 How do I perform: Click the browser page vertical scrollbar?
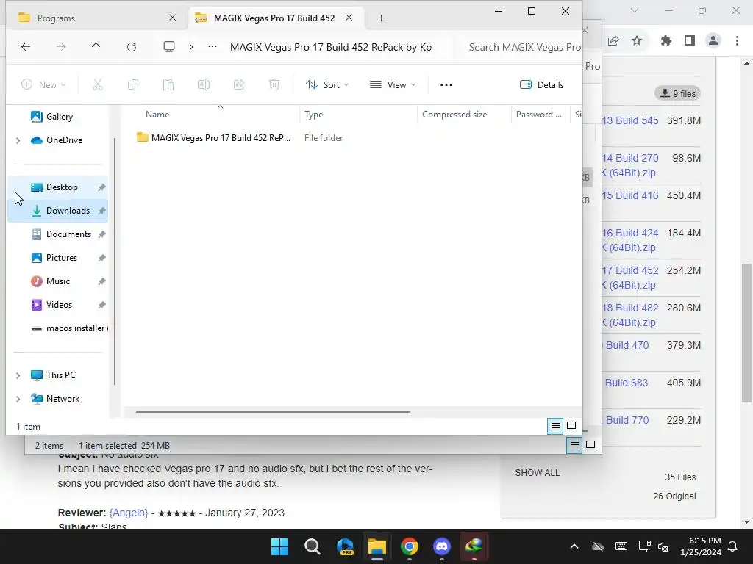click(x=746, y=333)
